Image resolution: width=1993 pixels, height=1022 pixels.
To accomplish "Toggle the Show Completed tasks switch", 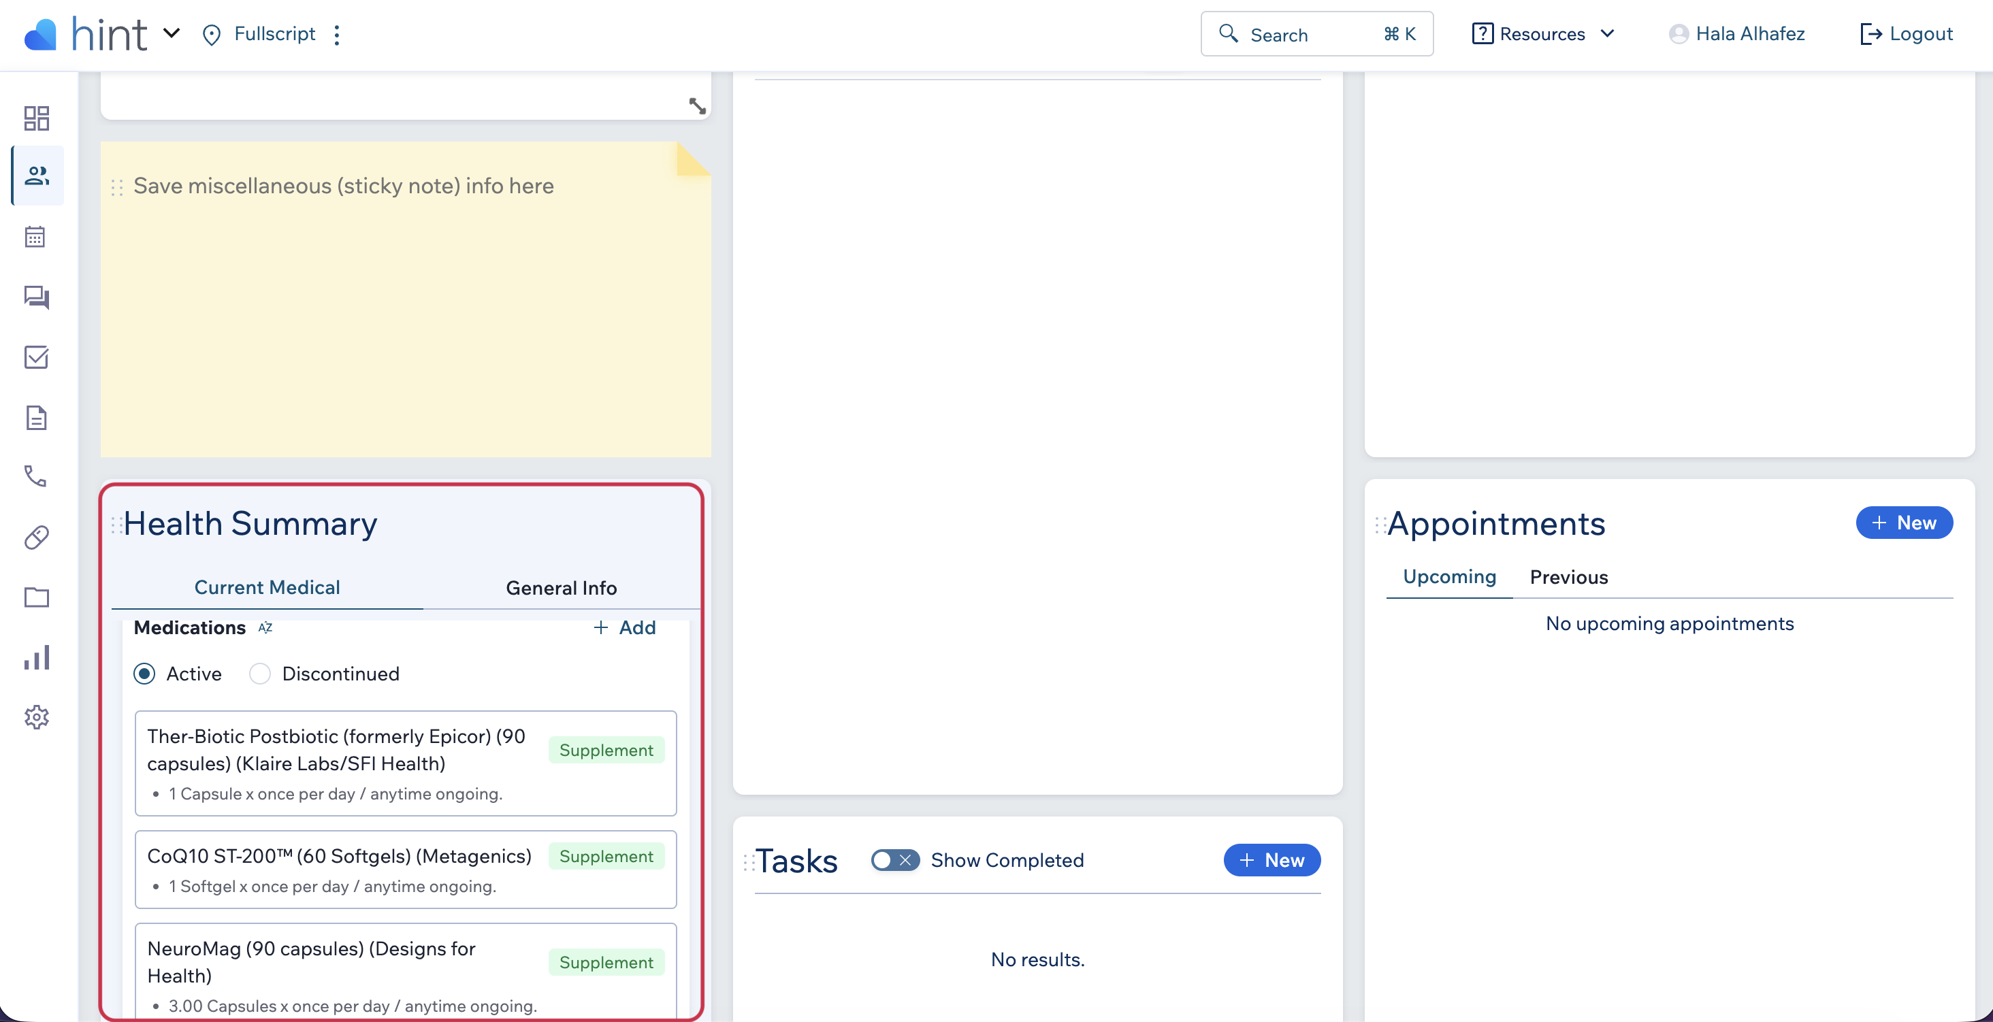I will [x=894, y=860].
